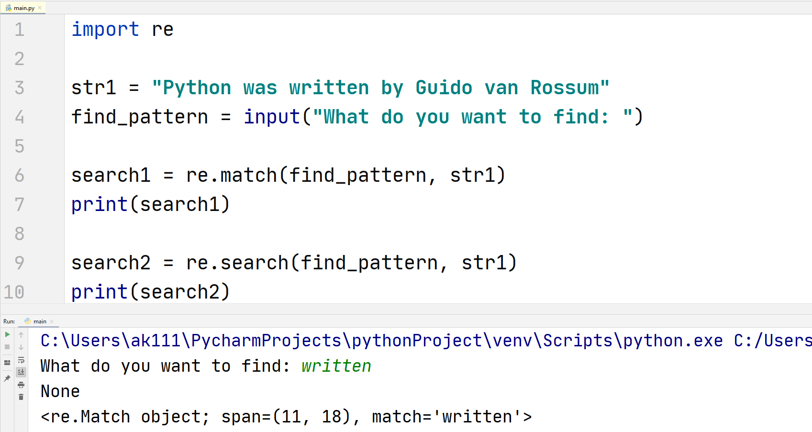Select the 'main' tab in the Run panel
The width and height of the screenshot is (812, 432).
click(39, 321)
